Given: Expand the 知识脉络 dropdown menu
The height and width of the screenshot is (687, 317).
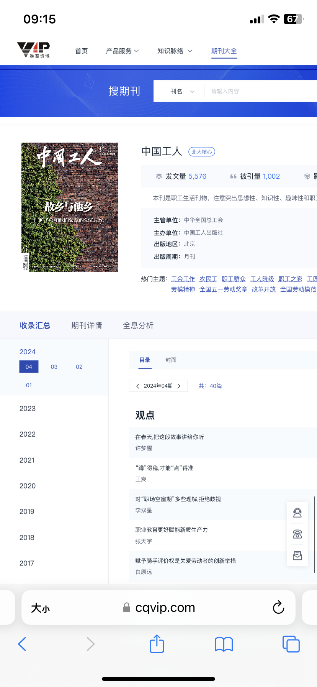Looking at the screenshot, I should pyautogui.click(x=175, y=51).
